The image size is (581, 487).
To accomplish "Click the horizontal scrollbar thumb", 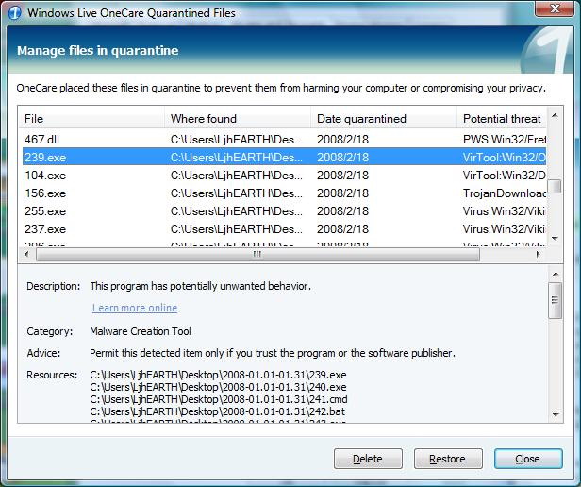I will (x=257, y=255).
